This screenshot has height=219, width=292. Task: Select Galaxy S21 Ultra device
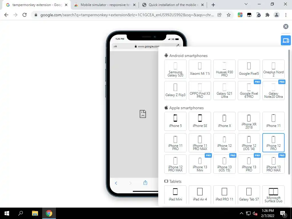click(224, 90)
